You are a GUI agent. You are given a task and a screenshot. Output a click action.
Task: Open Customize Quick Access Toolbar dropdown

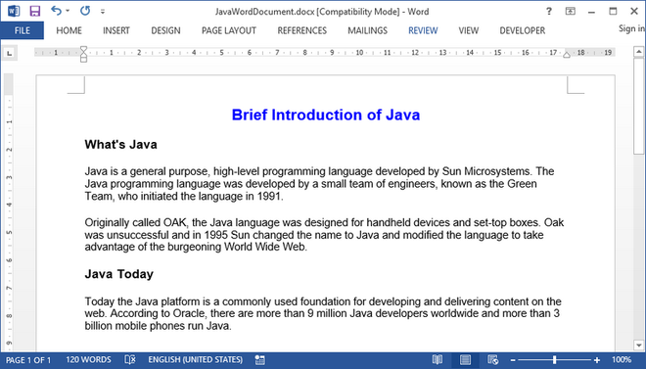point(103,12)
